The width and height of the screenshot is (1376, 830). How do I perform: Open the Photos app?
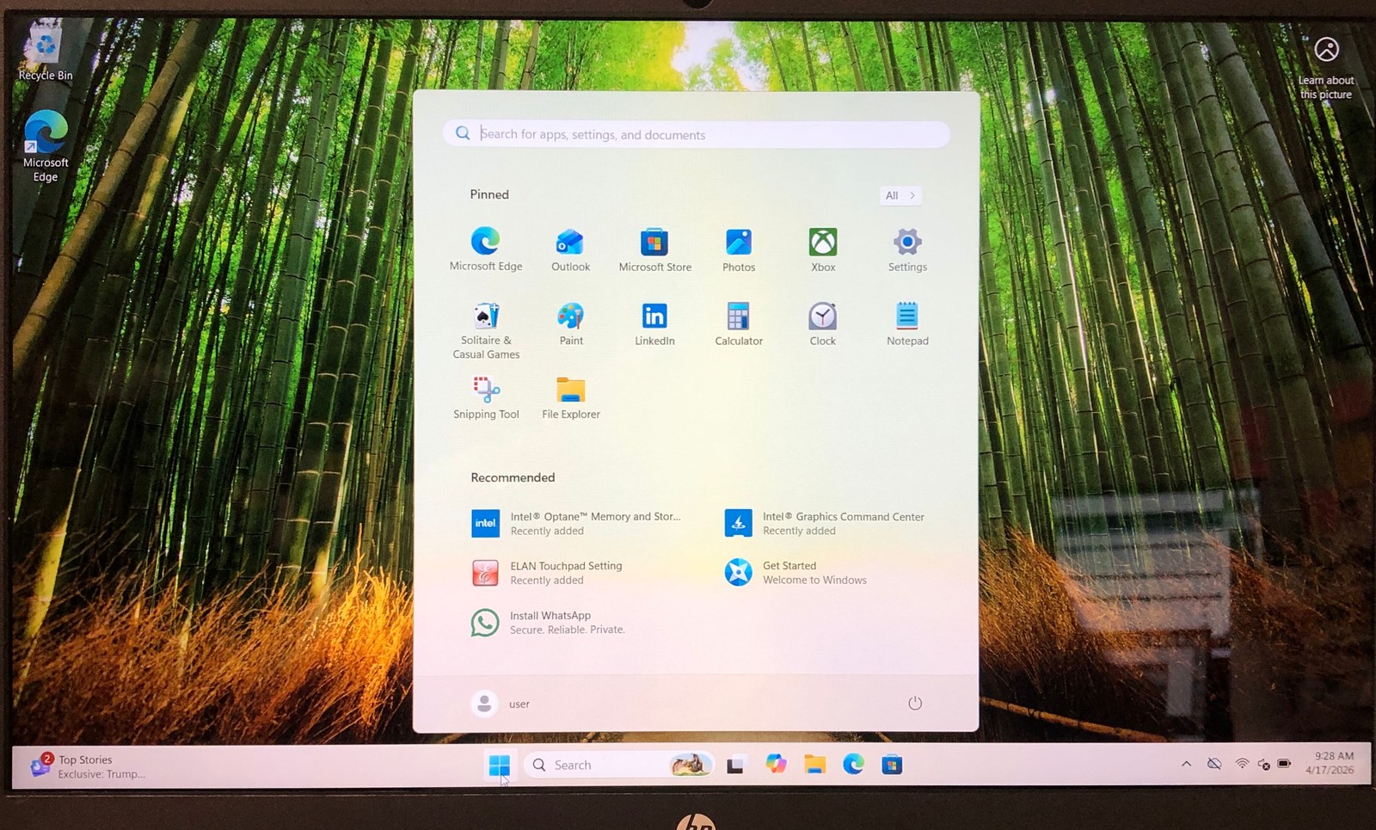coord(739,250)
